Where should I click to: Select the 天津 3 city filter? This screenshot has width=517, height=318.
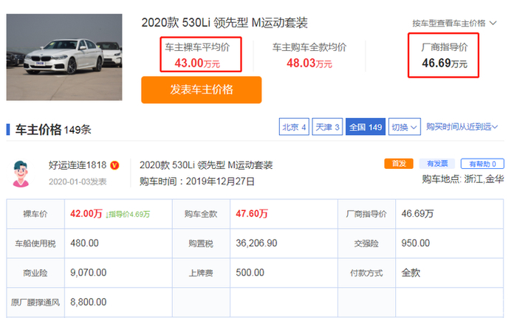(x=327, y=127)
